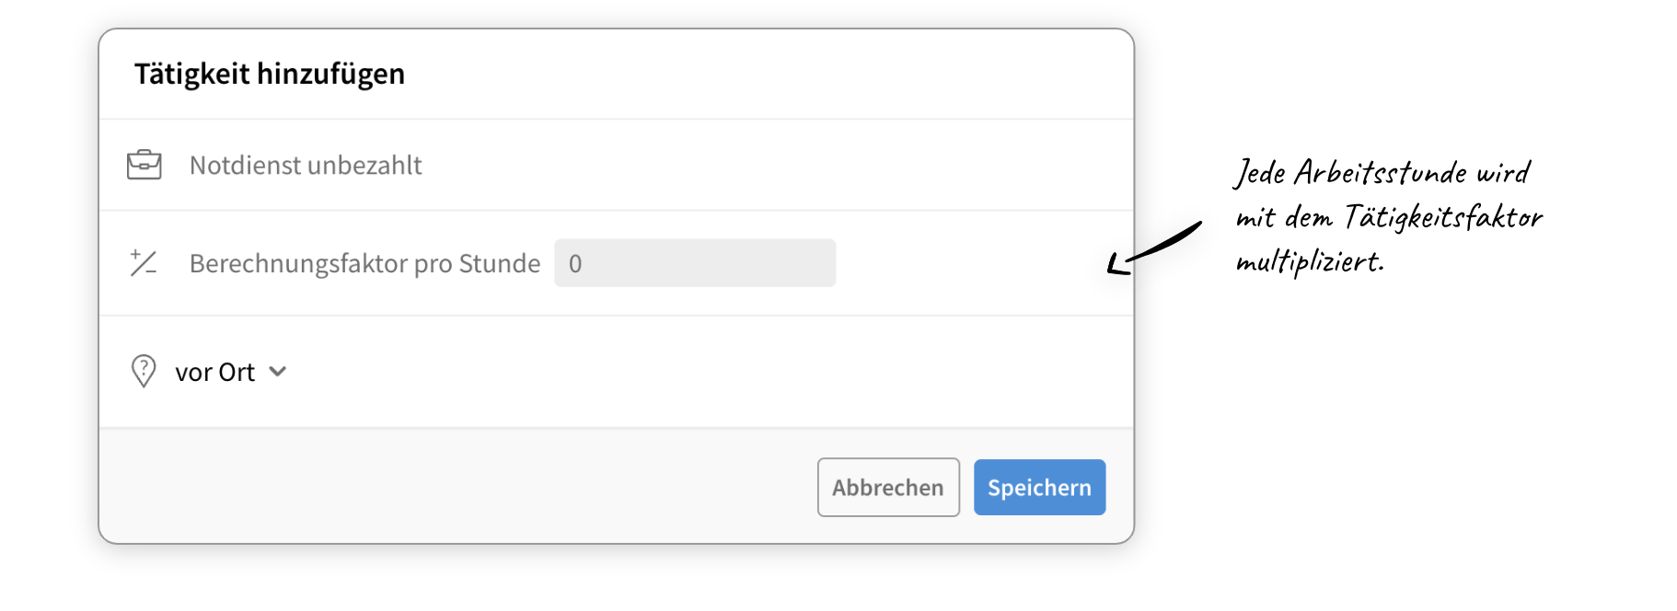Click the Berechnungsfaktor pro Stunde label
1677x611 pixels.
coord(364,263)
